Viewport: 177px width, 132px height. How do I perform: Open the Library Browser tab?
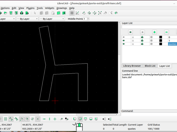132,66
